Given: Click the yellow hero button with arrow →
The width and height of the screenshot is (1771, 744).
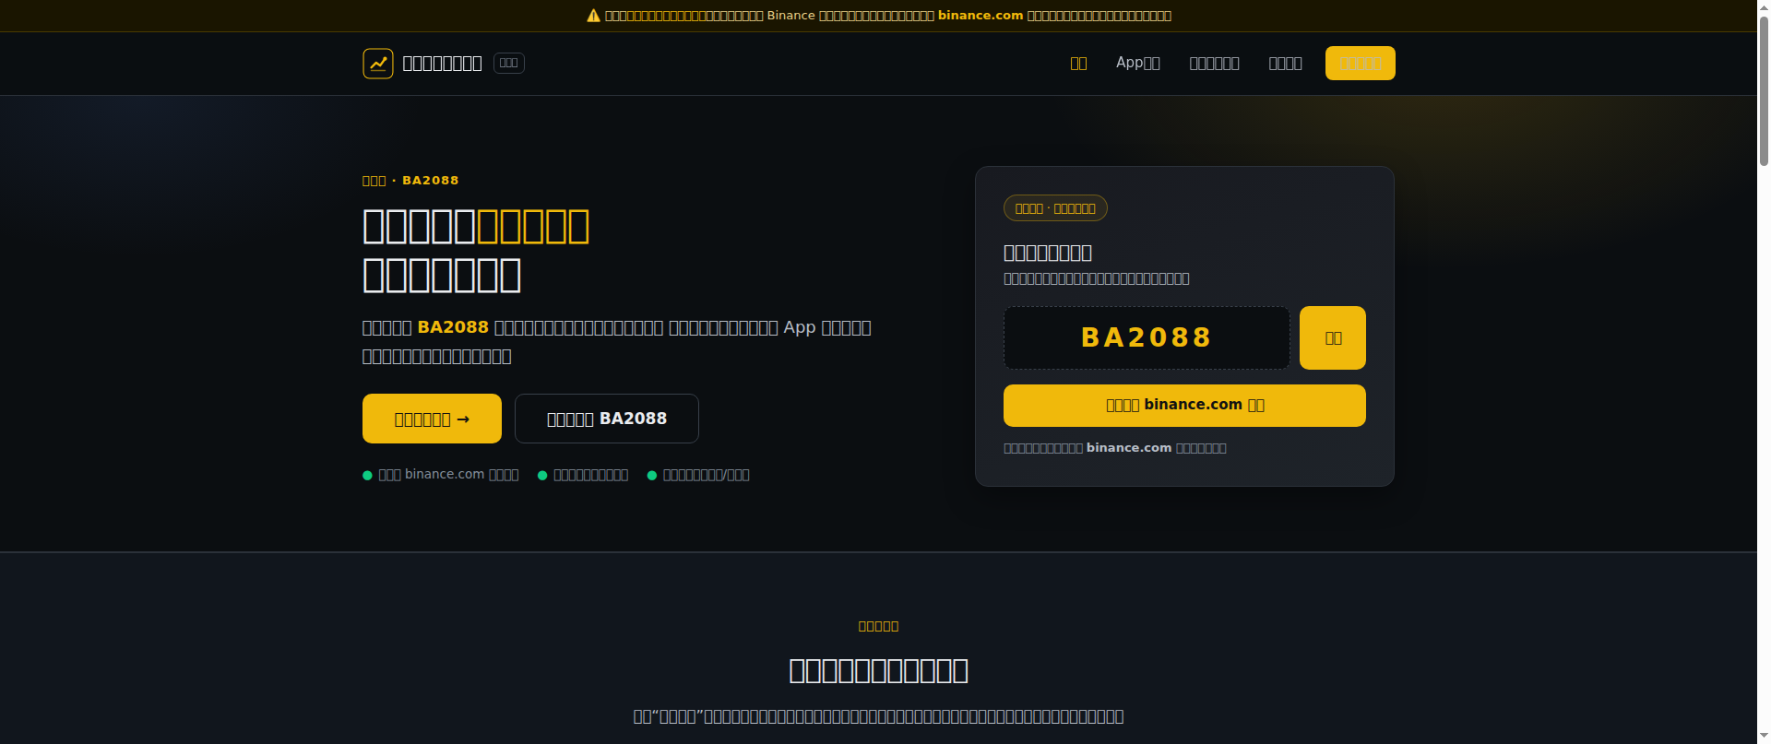Looking at the screenshot, I should coord(432,419).
